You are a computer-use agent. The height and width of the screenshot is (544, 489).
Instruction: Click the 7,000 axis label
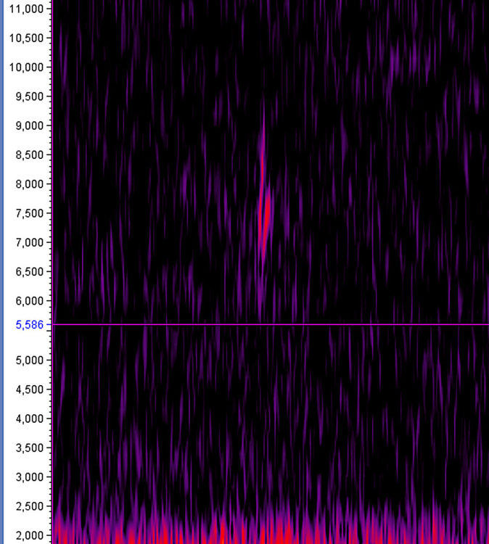point(30,242)
